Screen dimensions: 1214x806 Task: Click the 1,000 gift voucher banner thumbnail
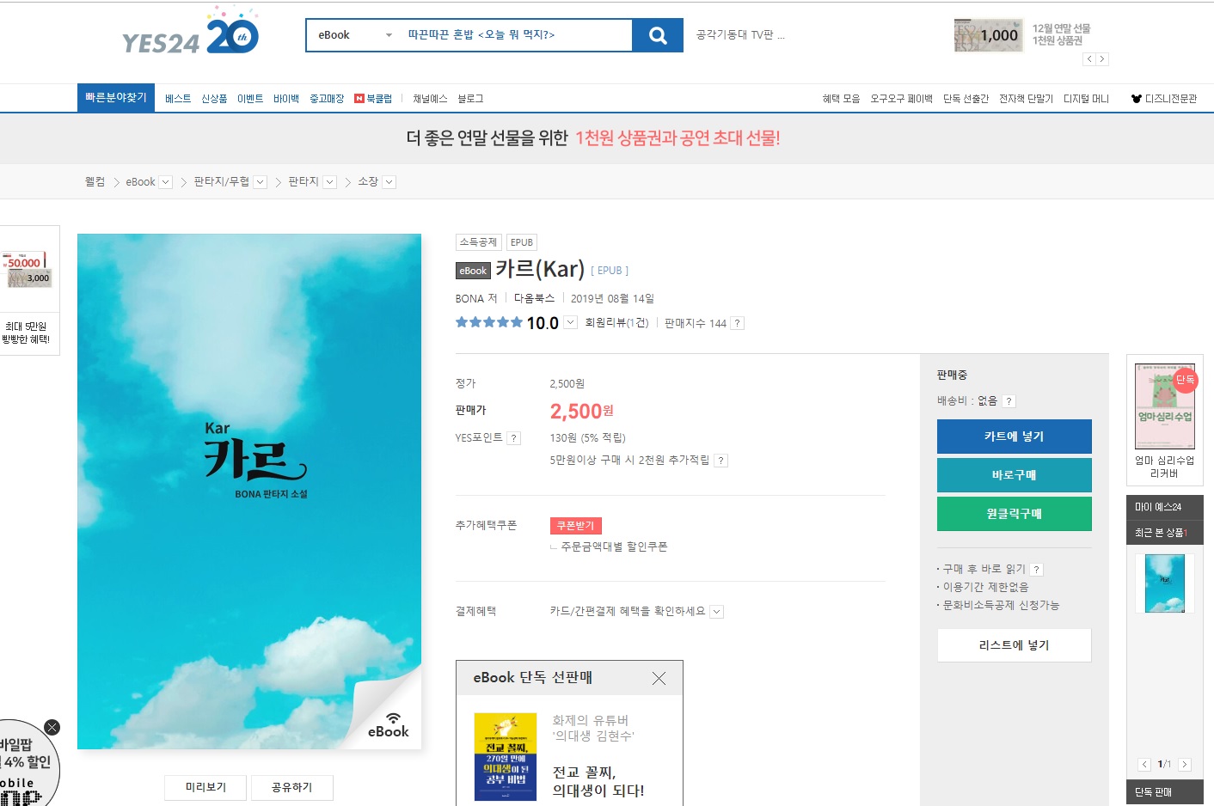[989, 35]
